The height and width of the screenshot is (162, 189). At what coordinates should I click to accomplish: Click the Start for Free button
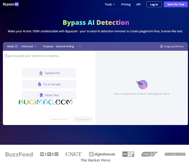coord(176,4)
